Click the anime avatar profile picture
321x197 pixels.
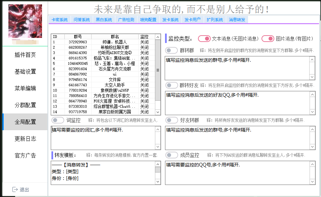click(x=25, y=21)
